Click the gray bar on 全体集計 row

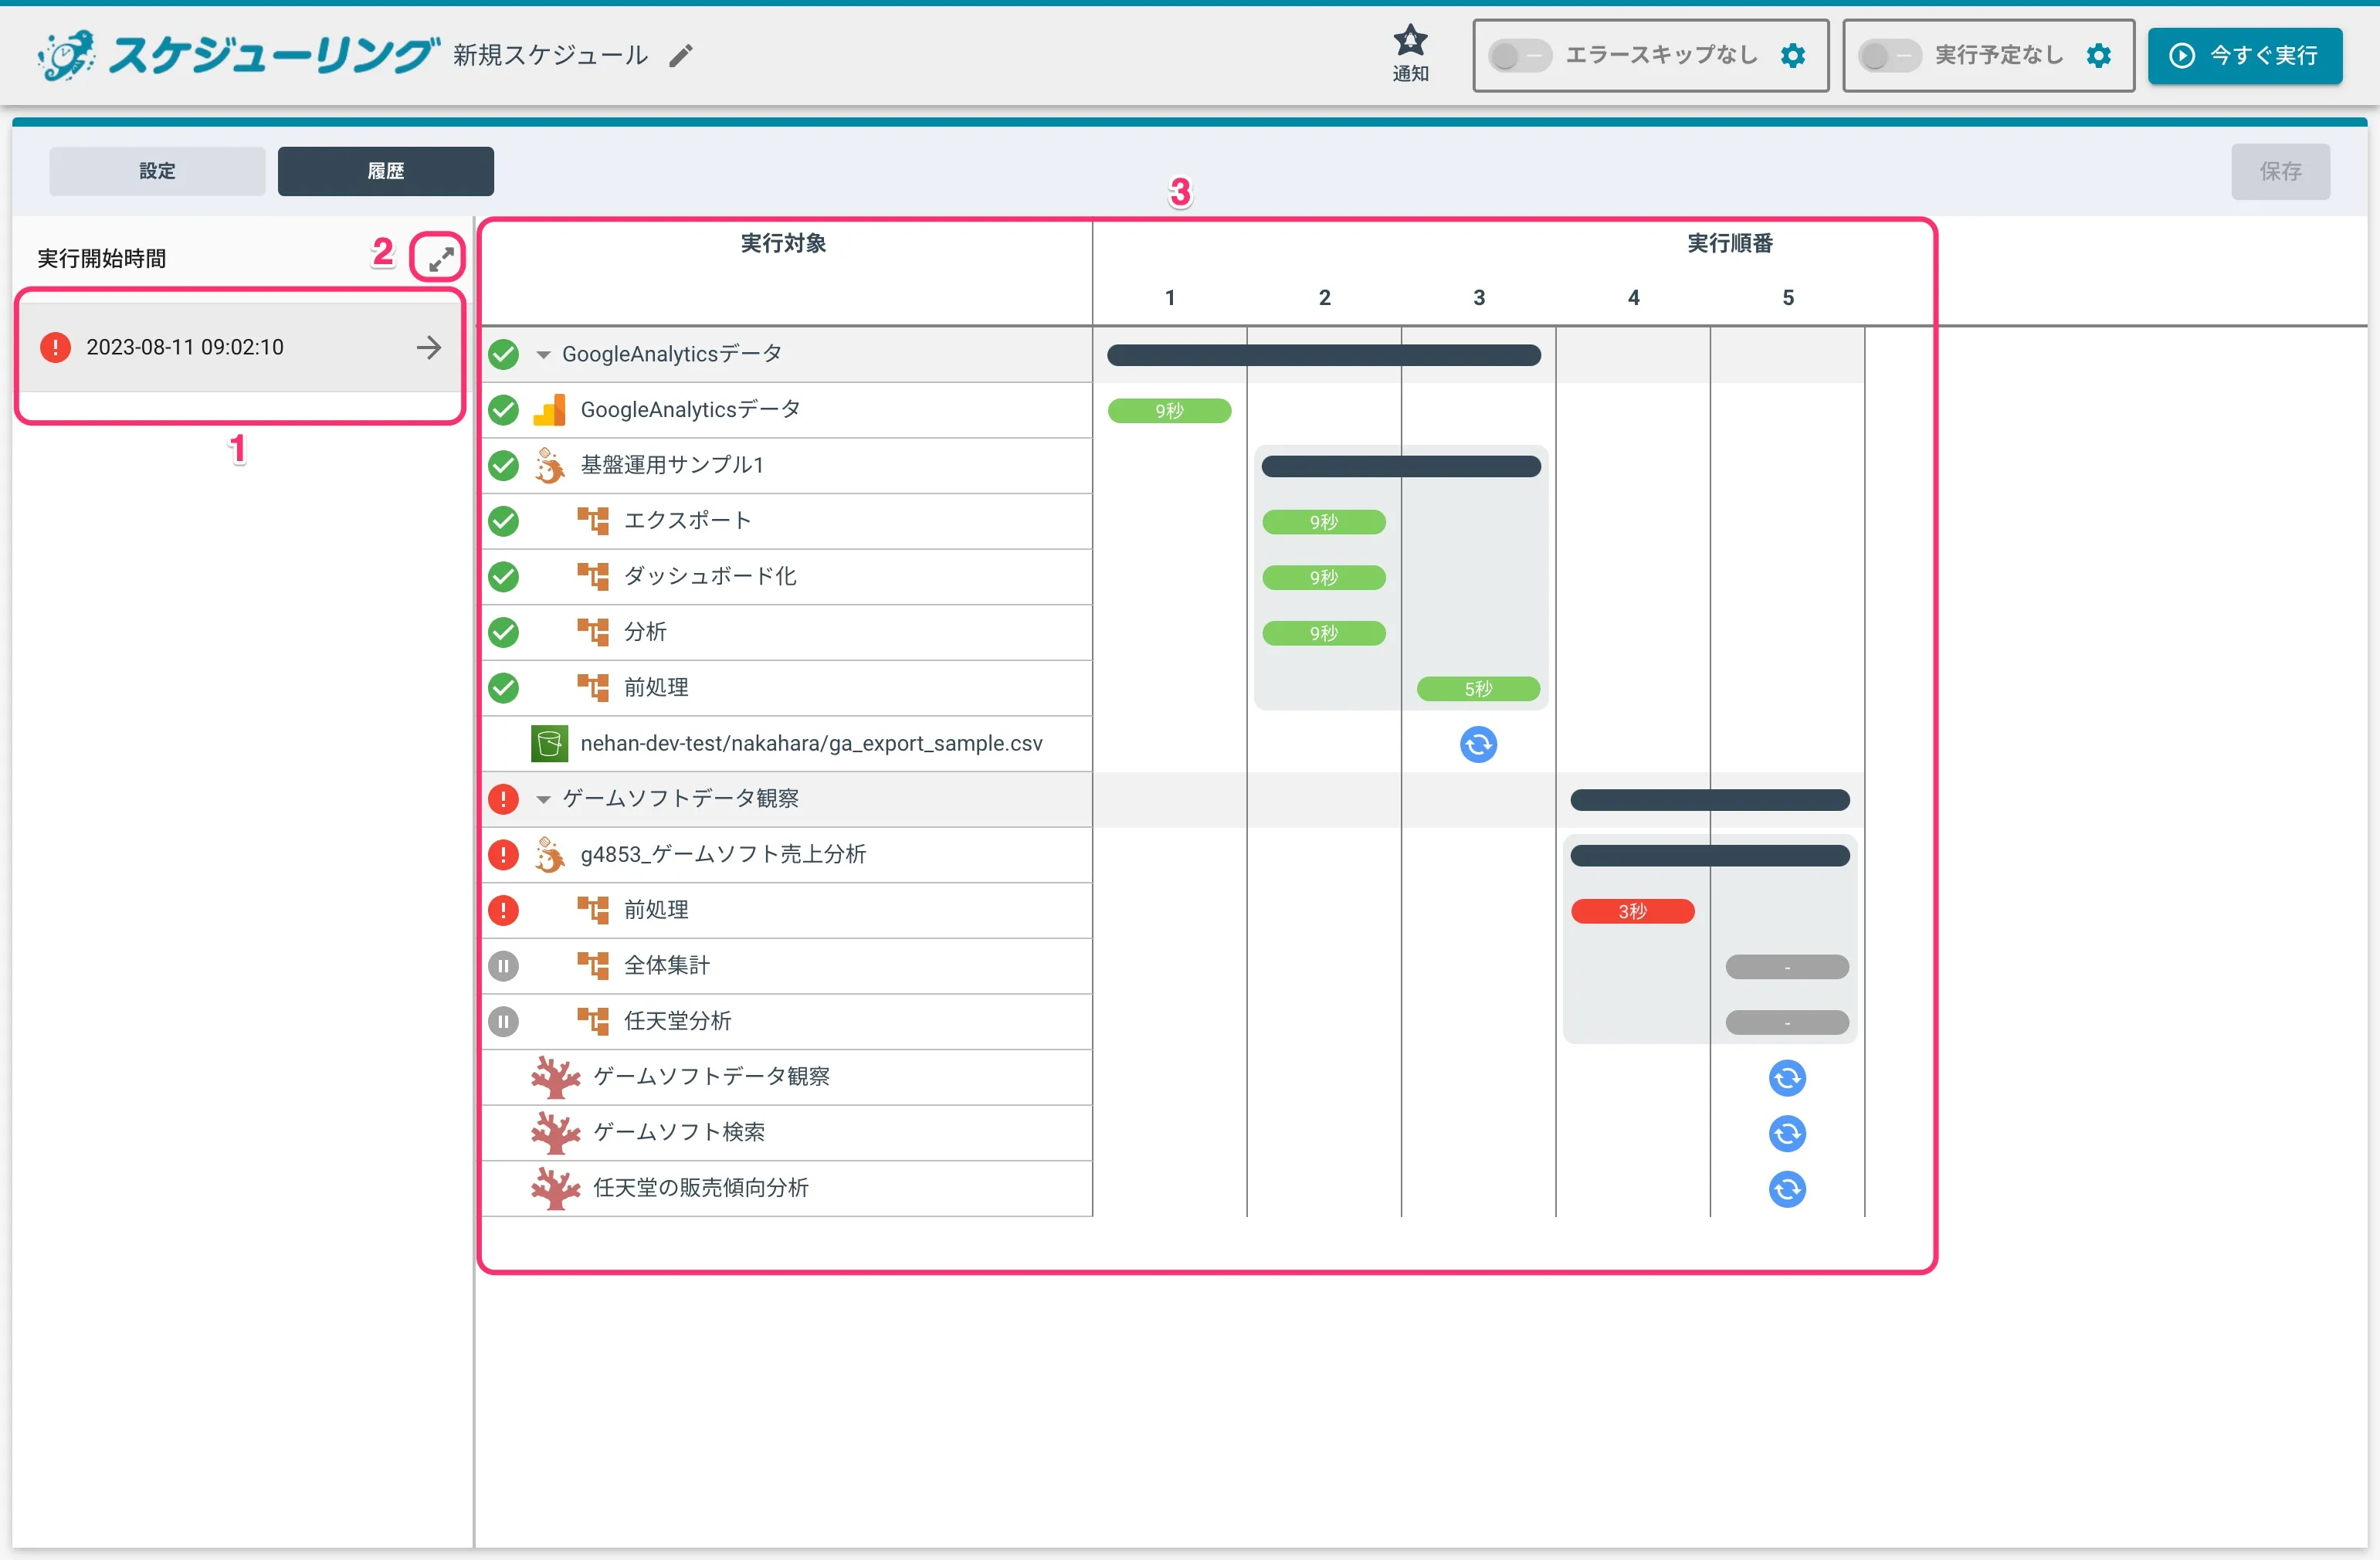[1787, 967]
